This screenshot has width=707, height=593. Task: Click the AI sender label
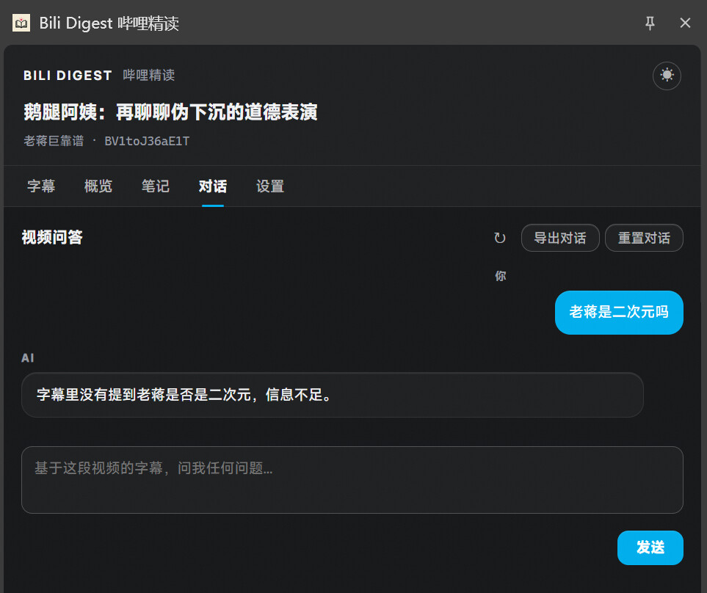click(27, 358)
